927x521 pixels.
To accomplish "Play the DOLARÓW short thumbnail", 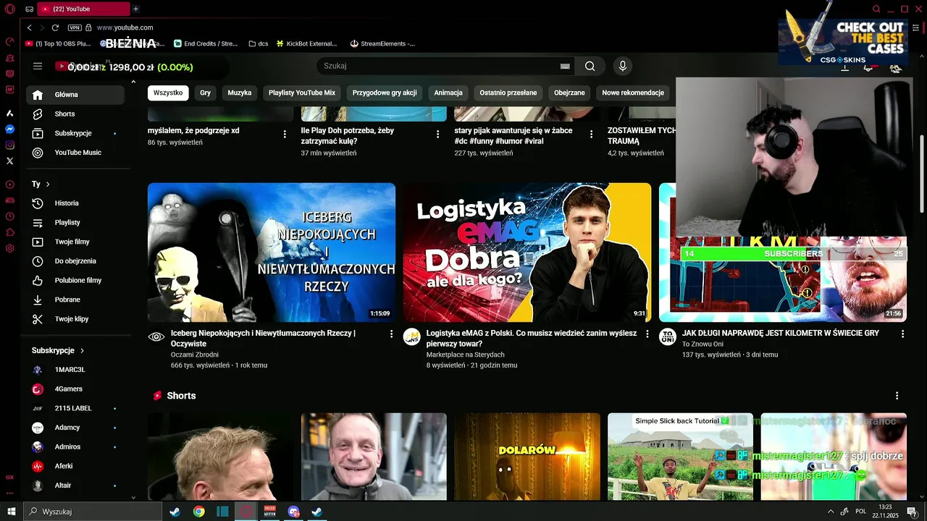I will 527,457.
